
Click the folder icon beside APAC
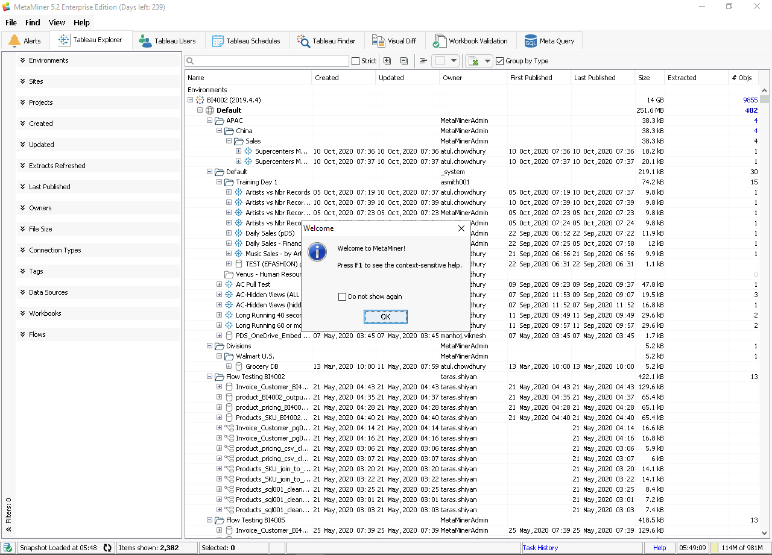click(x=220, y=121)
